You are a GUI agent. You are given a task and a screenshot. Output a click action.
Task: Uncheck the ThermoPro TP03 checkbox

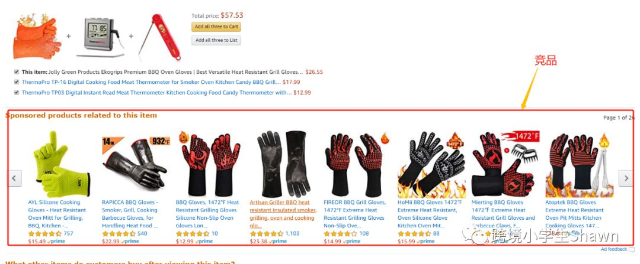coord(17,92)
